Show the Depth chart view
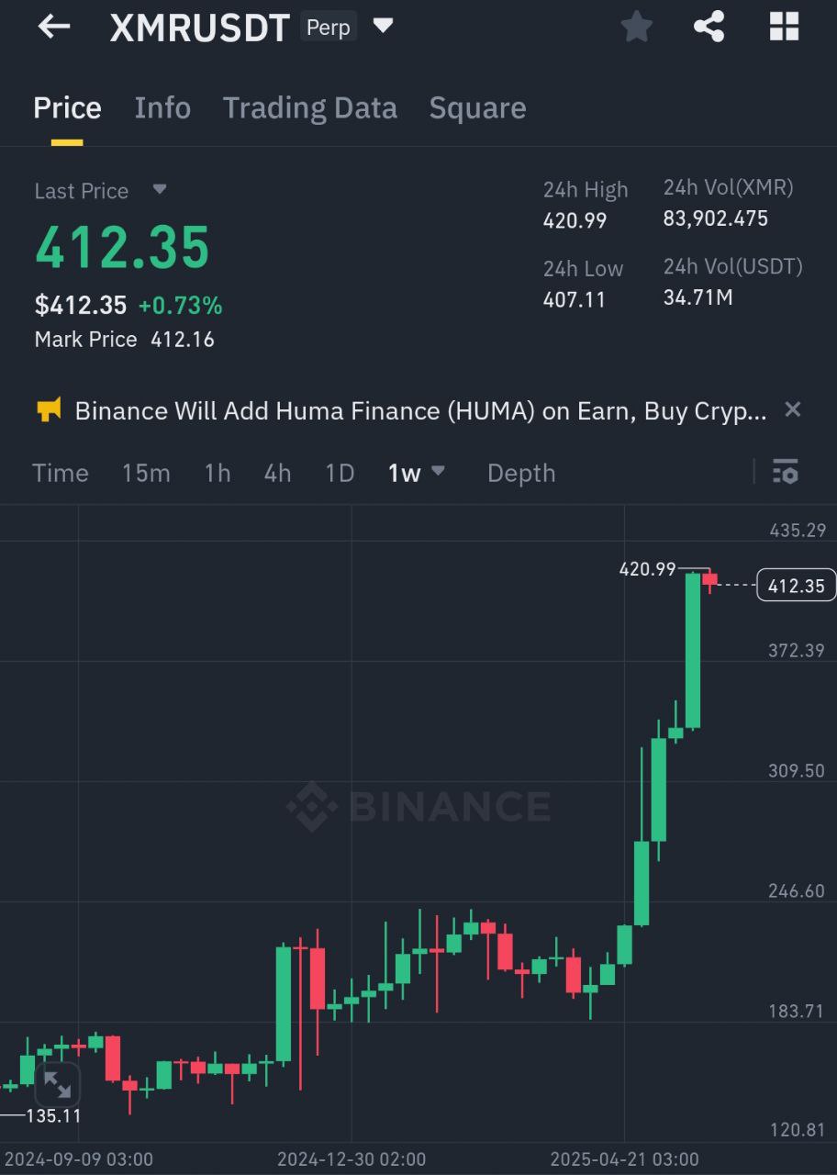837x1175 pixels. tap(521, 473)
